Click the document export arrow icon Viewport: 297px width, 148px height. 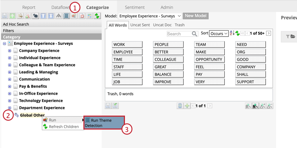[20, 16]
